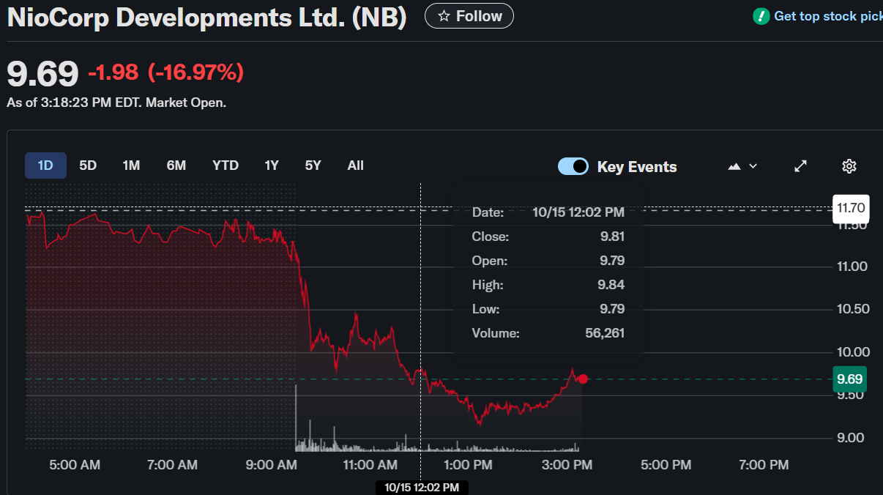Select the 1D time range
883x495 pixels.
[x=45, y=165]
